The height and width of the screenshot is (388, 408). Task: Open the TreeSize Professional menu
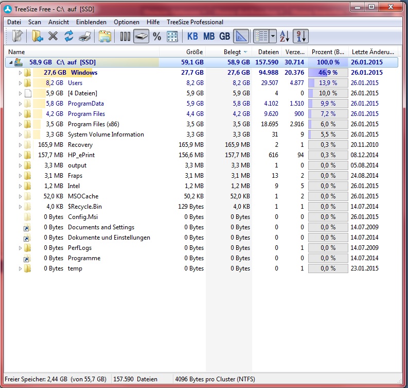tap(195, 22)
